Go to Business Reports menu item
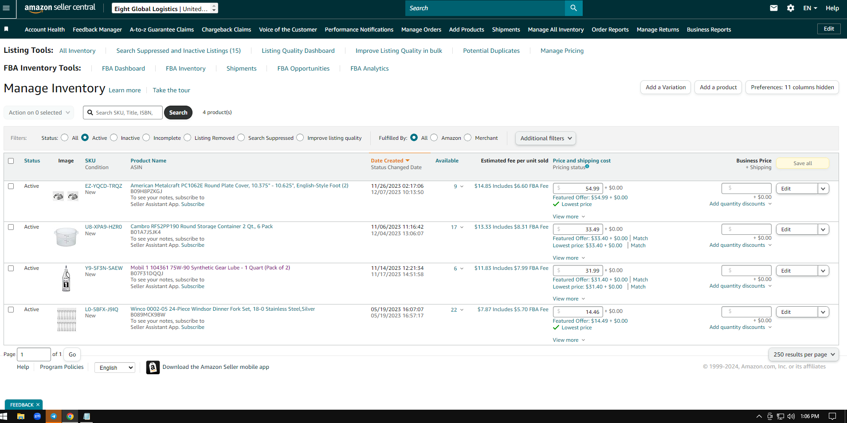The image size is (847, 423). (709, 29)
